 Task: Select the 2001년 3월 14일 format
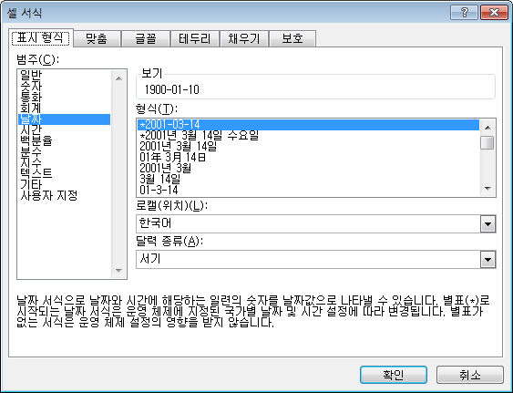click(178, 146)
